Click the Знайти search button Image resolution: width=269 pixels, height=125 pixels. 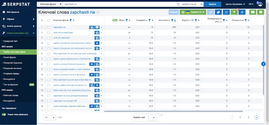pyautogui.click(x=212, y=4)
